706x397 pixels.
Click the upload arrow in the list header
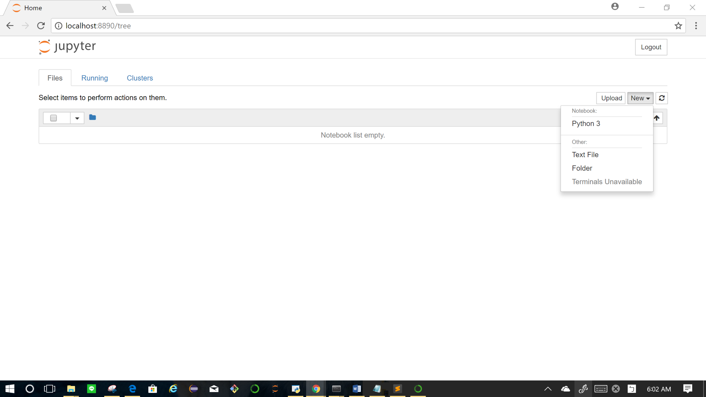[x=657, y=118]
